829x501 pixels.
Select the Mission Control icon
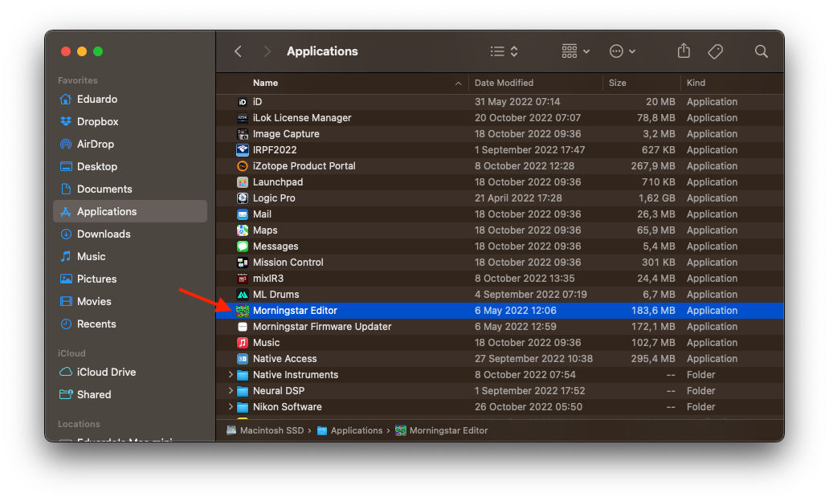click(x=242, y=263)
